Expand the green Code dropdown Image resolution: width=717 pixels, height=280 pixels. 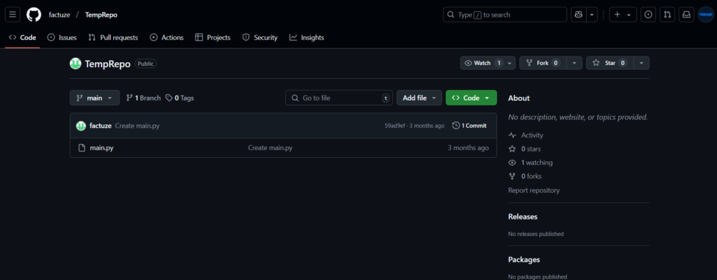[471, 98]
